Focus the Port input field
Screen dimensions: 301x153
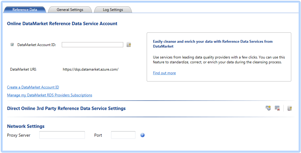(x=123, y=135)
